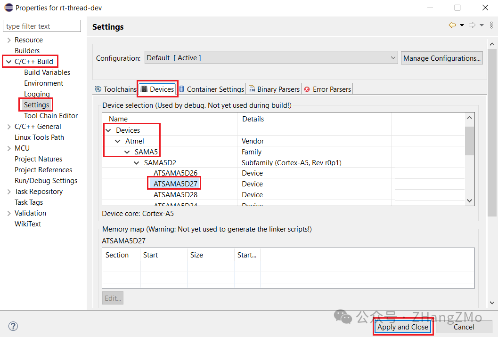The width and height of the screenshot is (498, 337).
Task: Select Environment page
Action: (x=43, y=83)
